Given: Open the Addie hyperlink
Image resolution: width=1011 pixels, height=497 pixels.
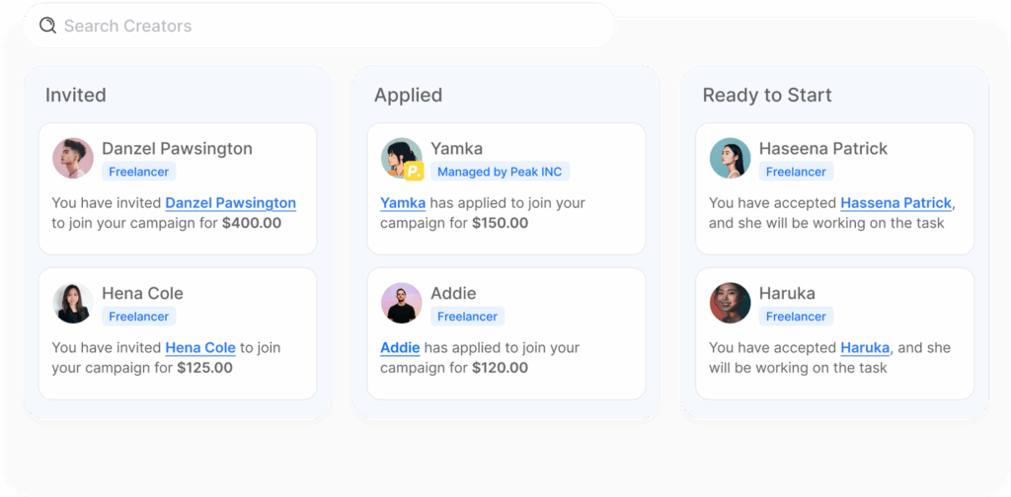Looking at the screenshot, I should 401,348.
